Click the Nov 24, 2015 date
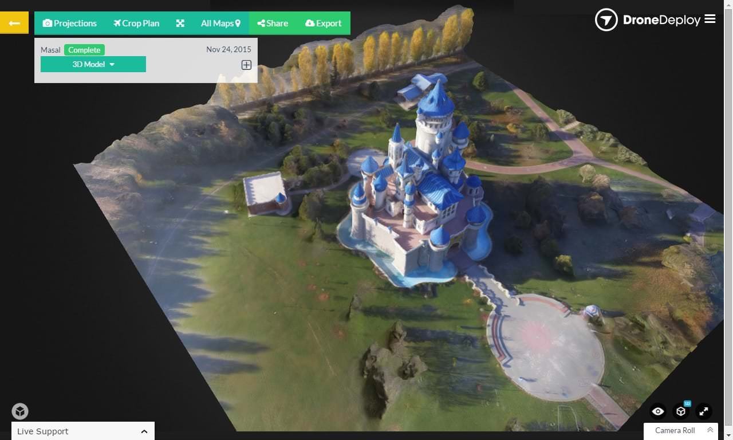 click(228, 49)
